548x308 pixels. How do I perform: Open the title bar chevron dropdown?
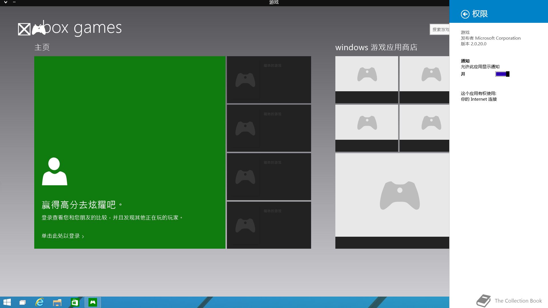(x=6, y=2)
